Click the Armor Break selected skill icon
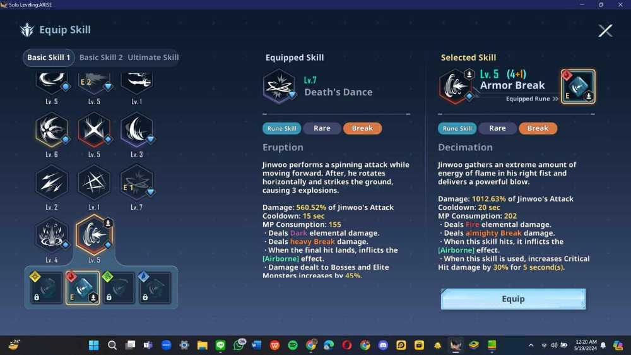Image resolution: width=631 pixels, height=355 pixels. click(x=455, y=87)
